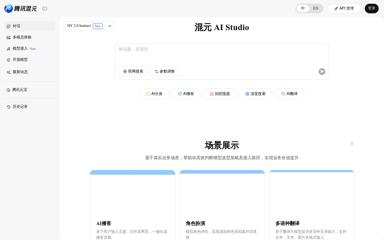Screen dimensions: 384x240
Task: Click the 混元 AI Studio title
Action: [x=222, y=27]
